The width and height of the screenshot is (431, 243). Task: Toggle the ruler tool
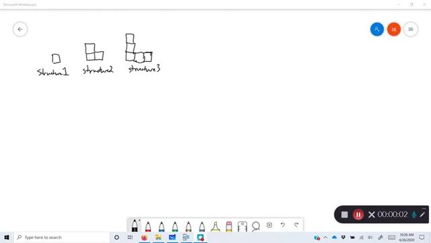click(x=242, y=226)
